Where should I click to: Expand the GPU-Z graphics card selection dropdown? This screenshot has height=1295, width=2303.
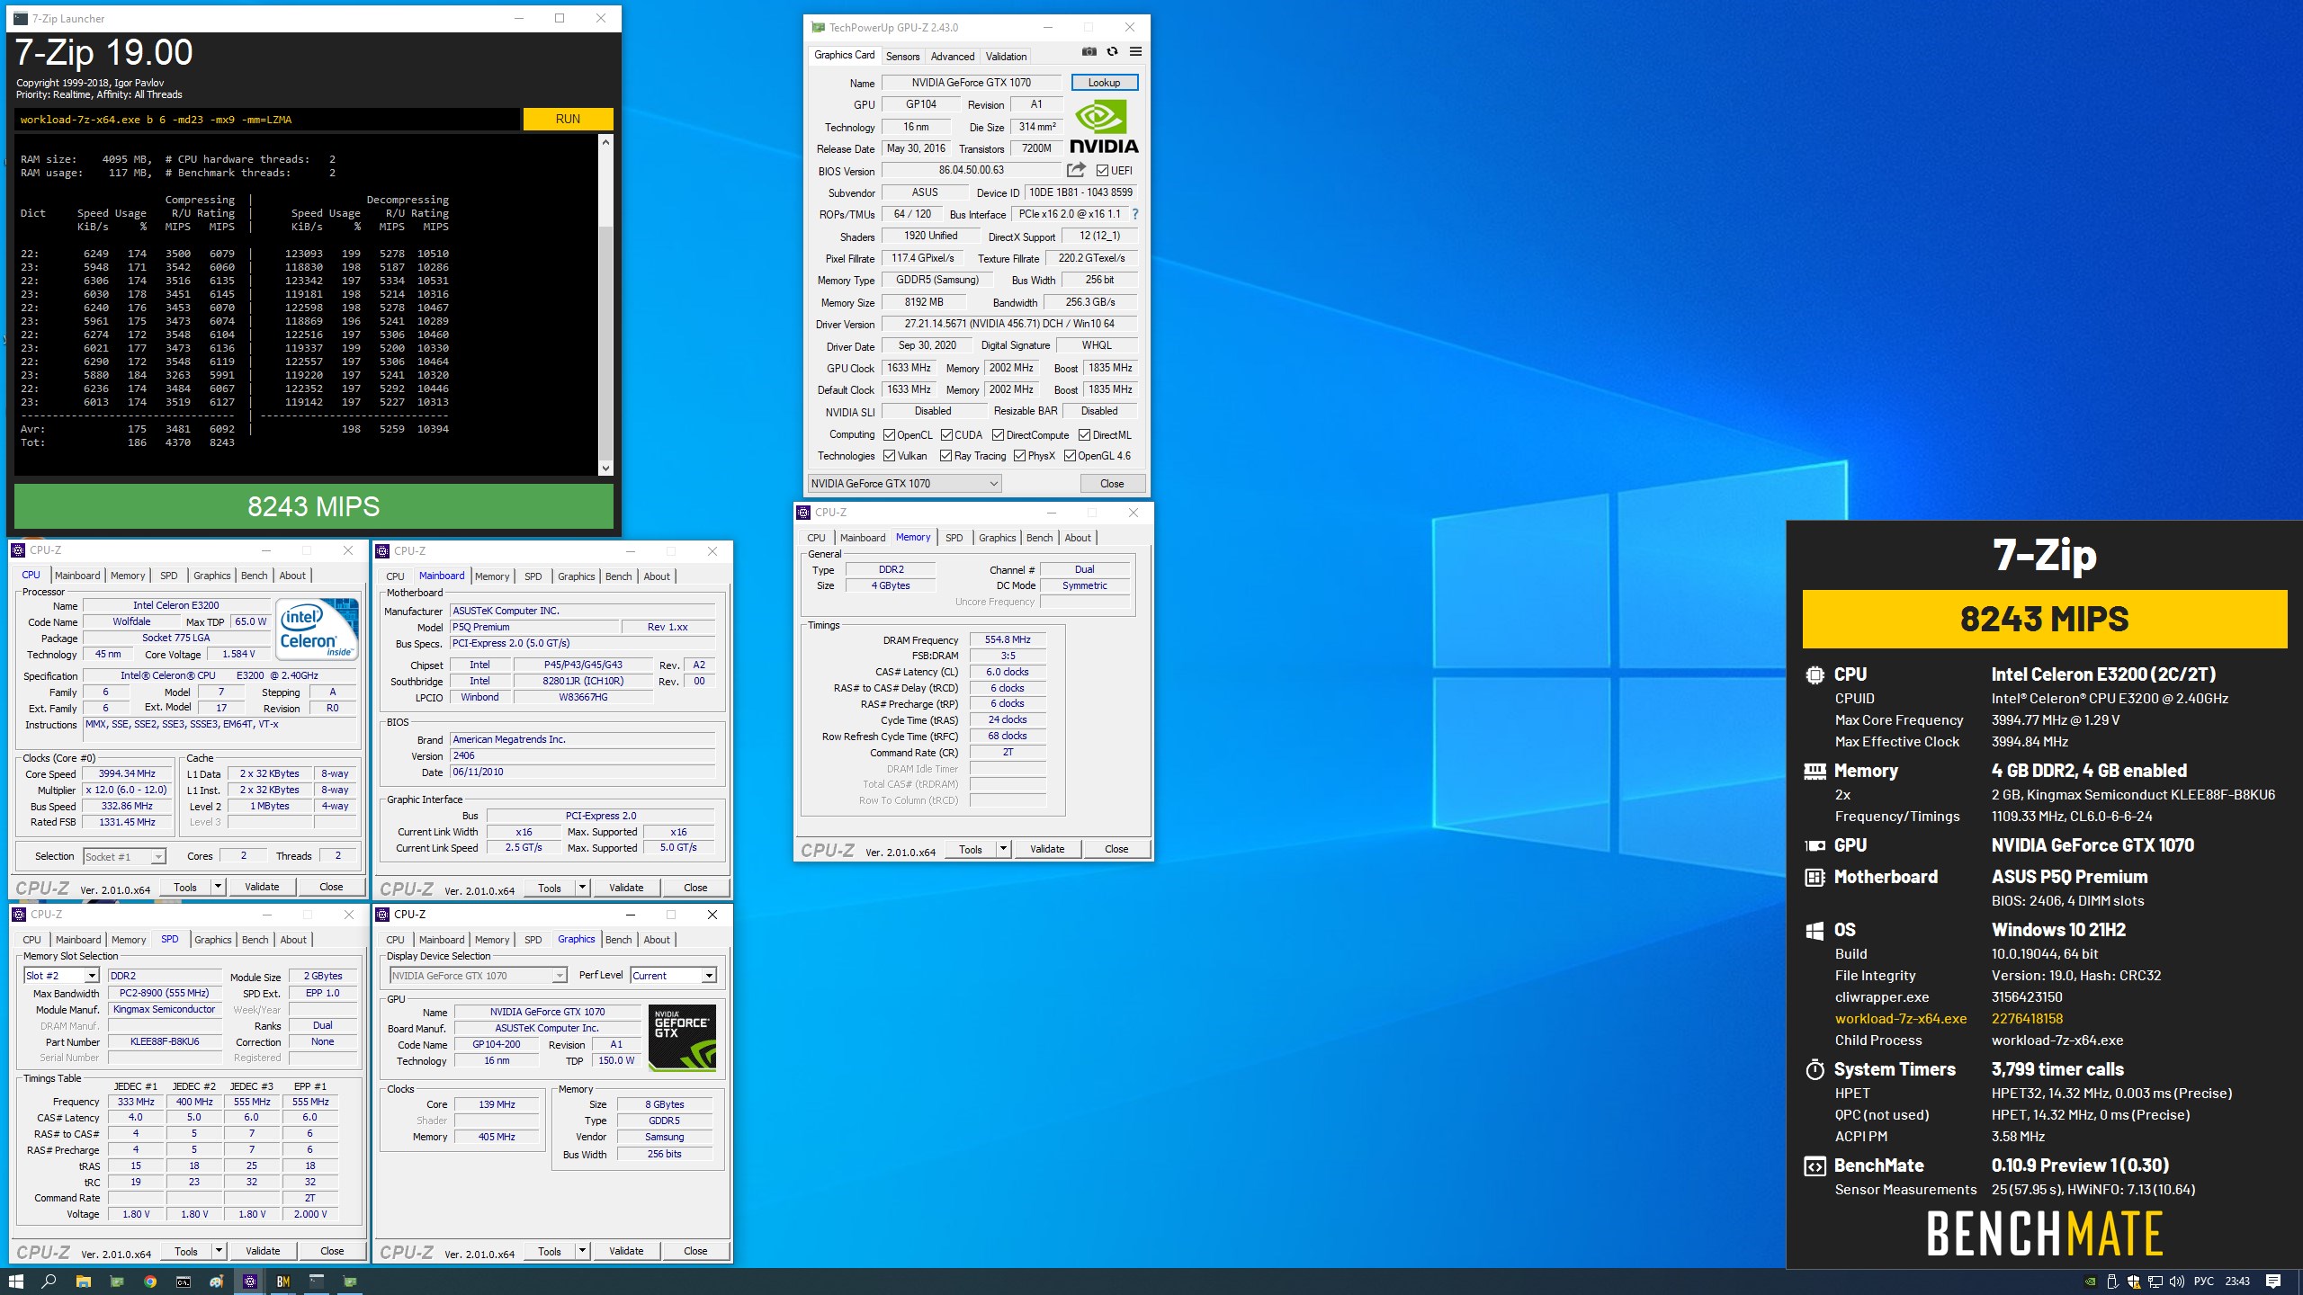click(x=904, y=484)
